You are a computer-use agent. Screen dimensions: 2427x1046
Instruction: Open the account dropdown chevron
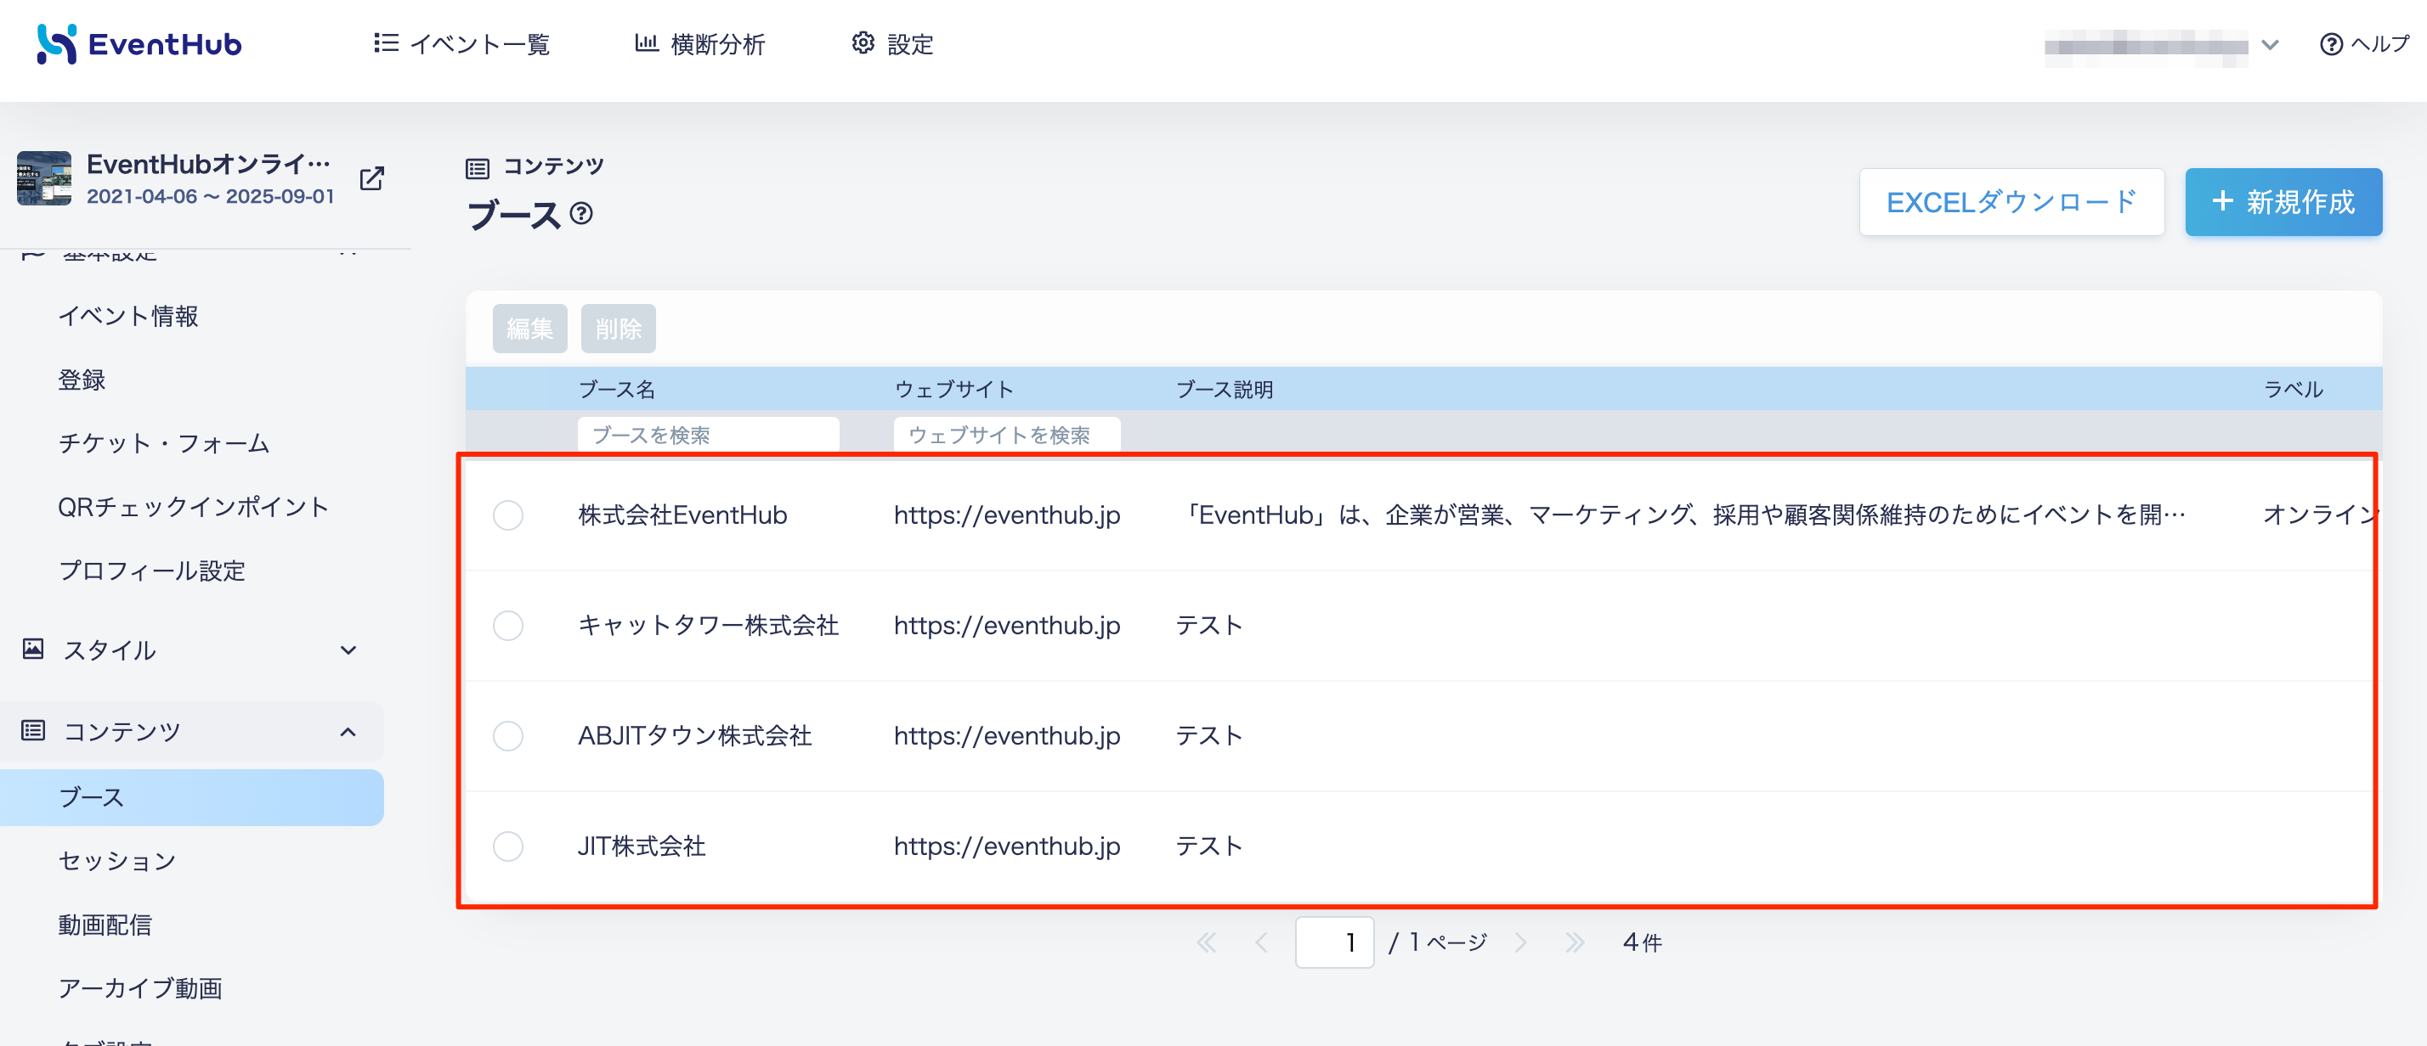2270,44
